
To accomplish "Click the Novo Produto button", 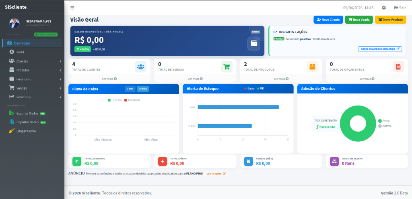I will pyautogui.click(x=390, y=20).
